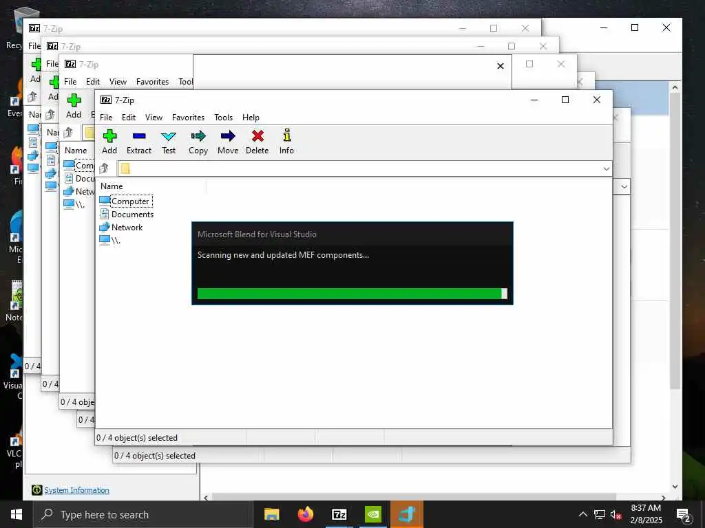
Task: Expand the dropdown chevron behind the 7-Zip window
Action: click(624, 186)
